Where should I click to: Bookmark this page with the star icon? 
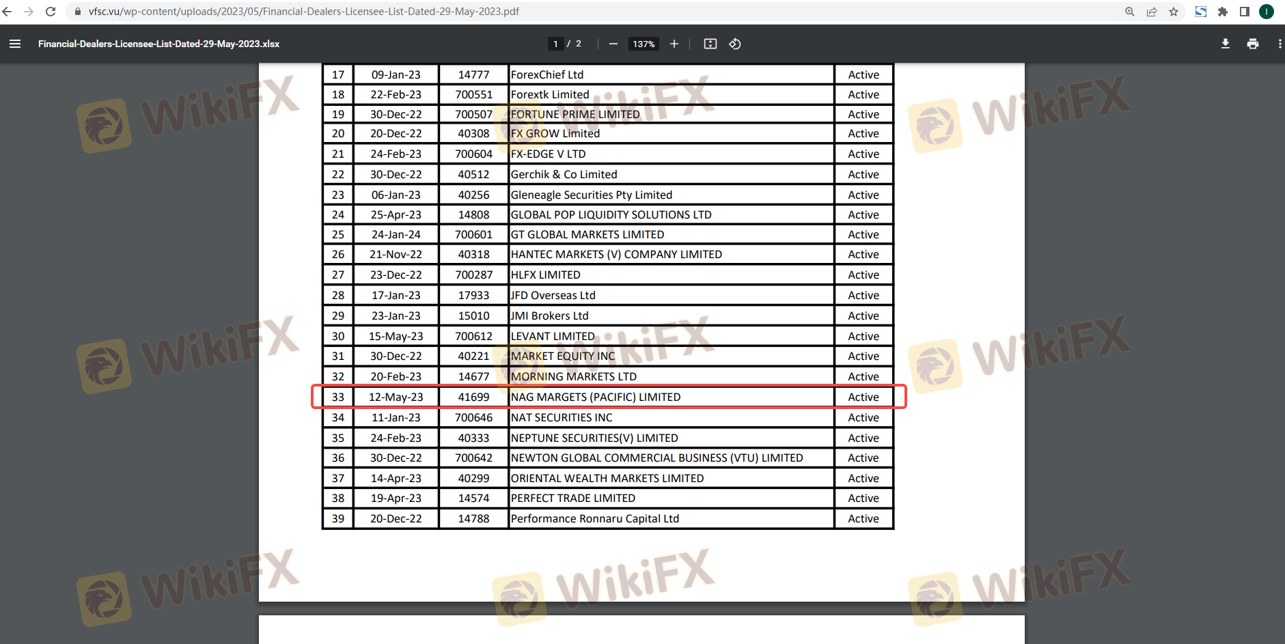click(x=1174, y=12)
